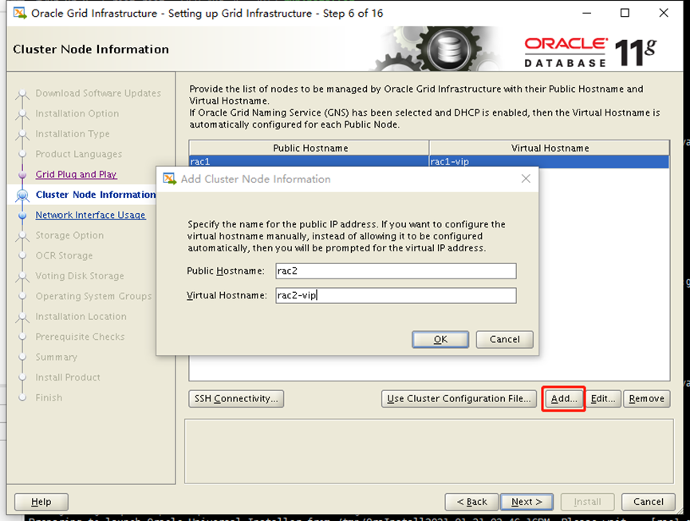
Task: Click Use Cluster Configuration File button
Action: click(x=459, y=398)
